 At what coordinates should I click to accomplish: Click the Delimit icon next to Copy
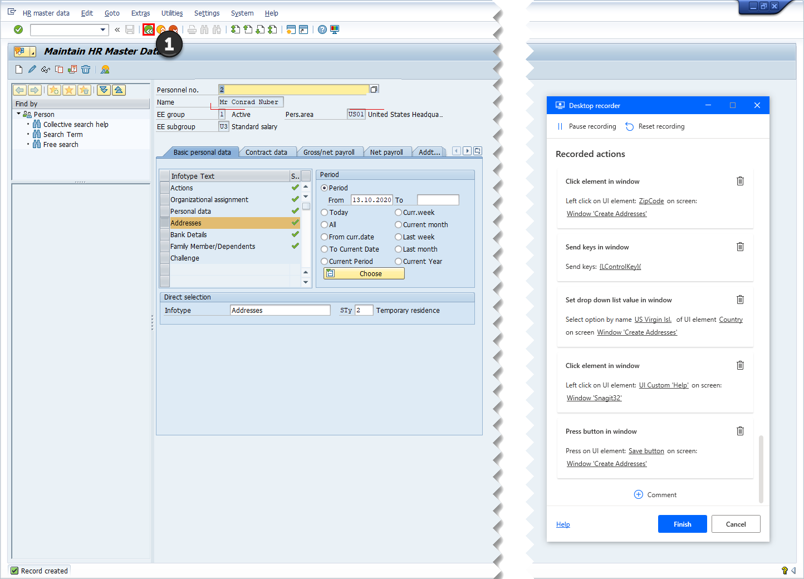pyautogui.click(x=72, y=69)
